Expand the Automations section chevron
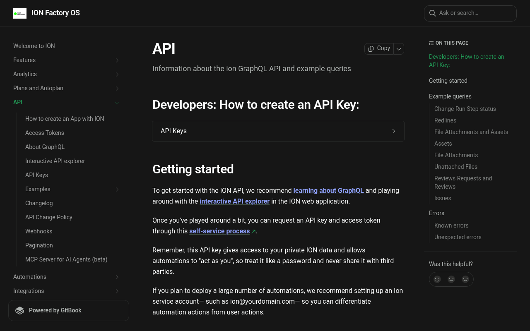 (117, 277)
